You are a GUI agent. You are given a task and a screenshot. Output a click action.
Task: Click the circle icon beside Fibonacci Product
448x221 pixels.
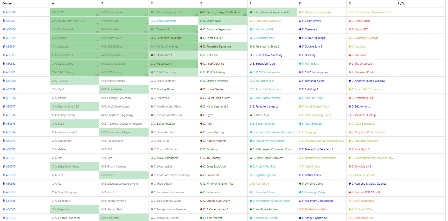(x=350, y=72)
